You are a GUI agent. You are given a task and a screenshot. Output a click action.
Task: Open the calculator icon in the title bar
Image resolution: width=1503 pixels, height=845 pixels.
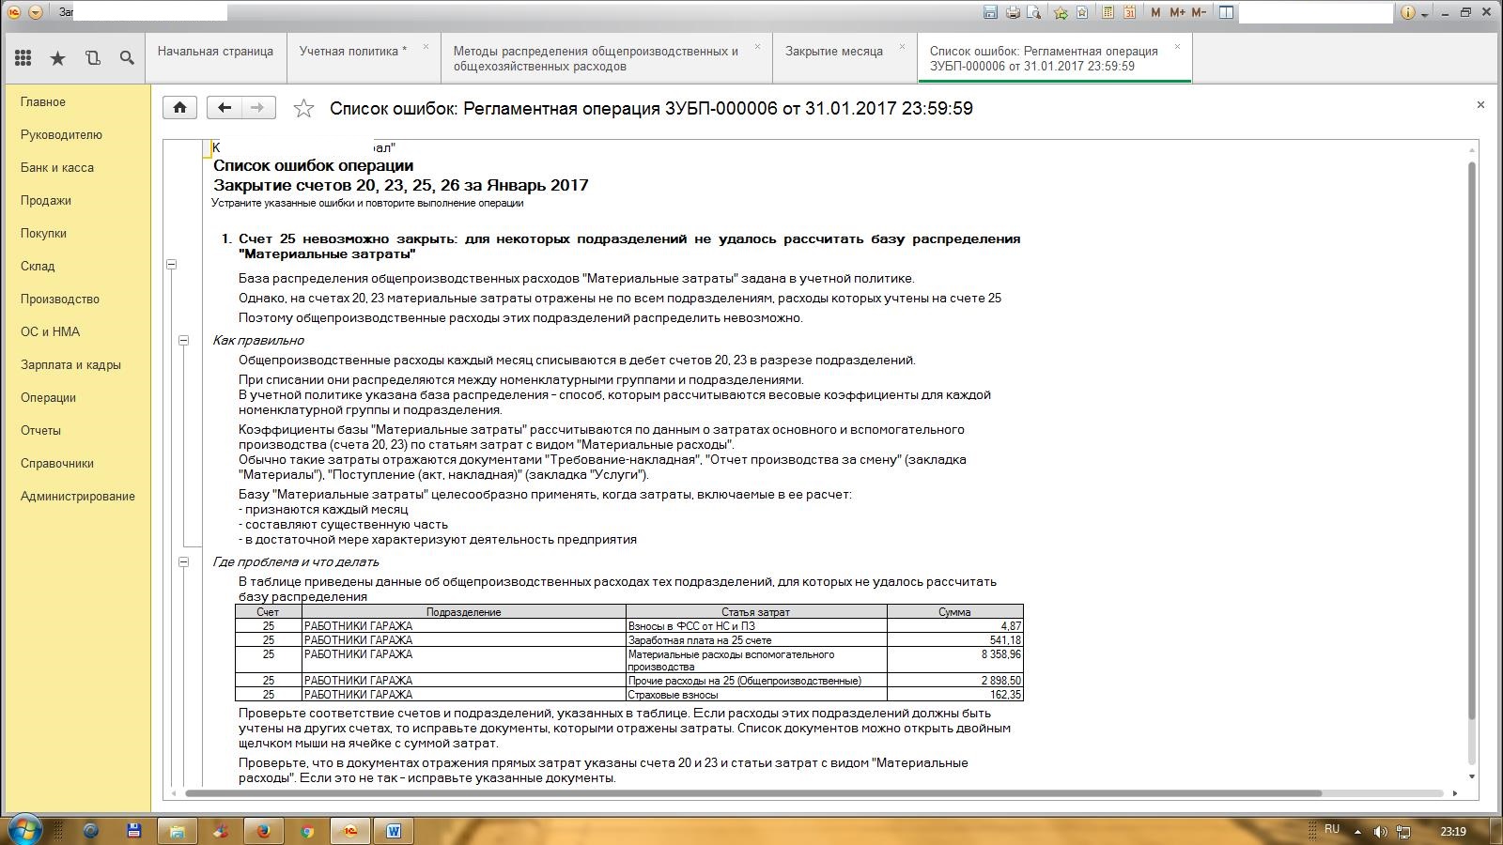pos(1108,12)
